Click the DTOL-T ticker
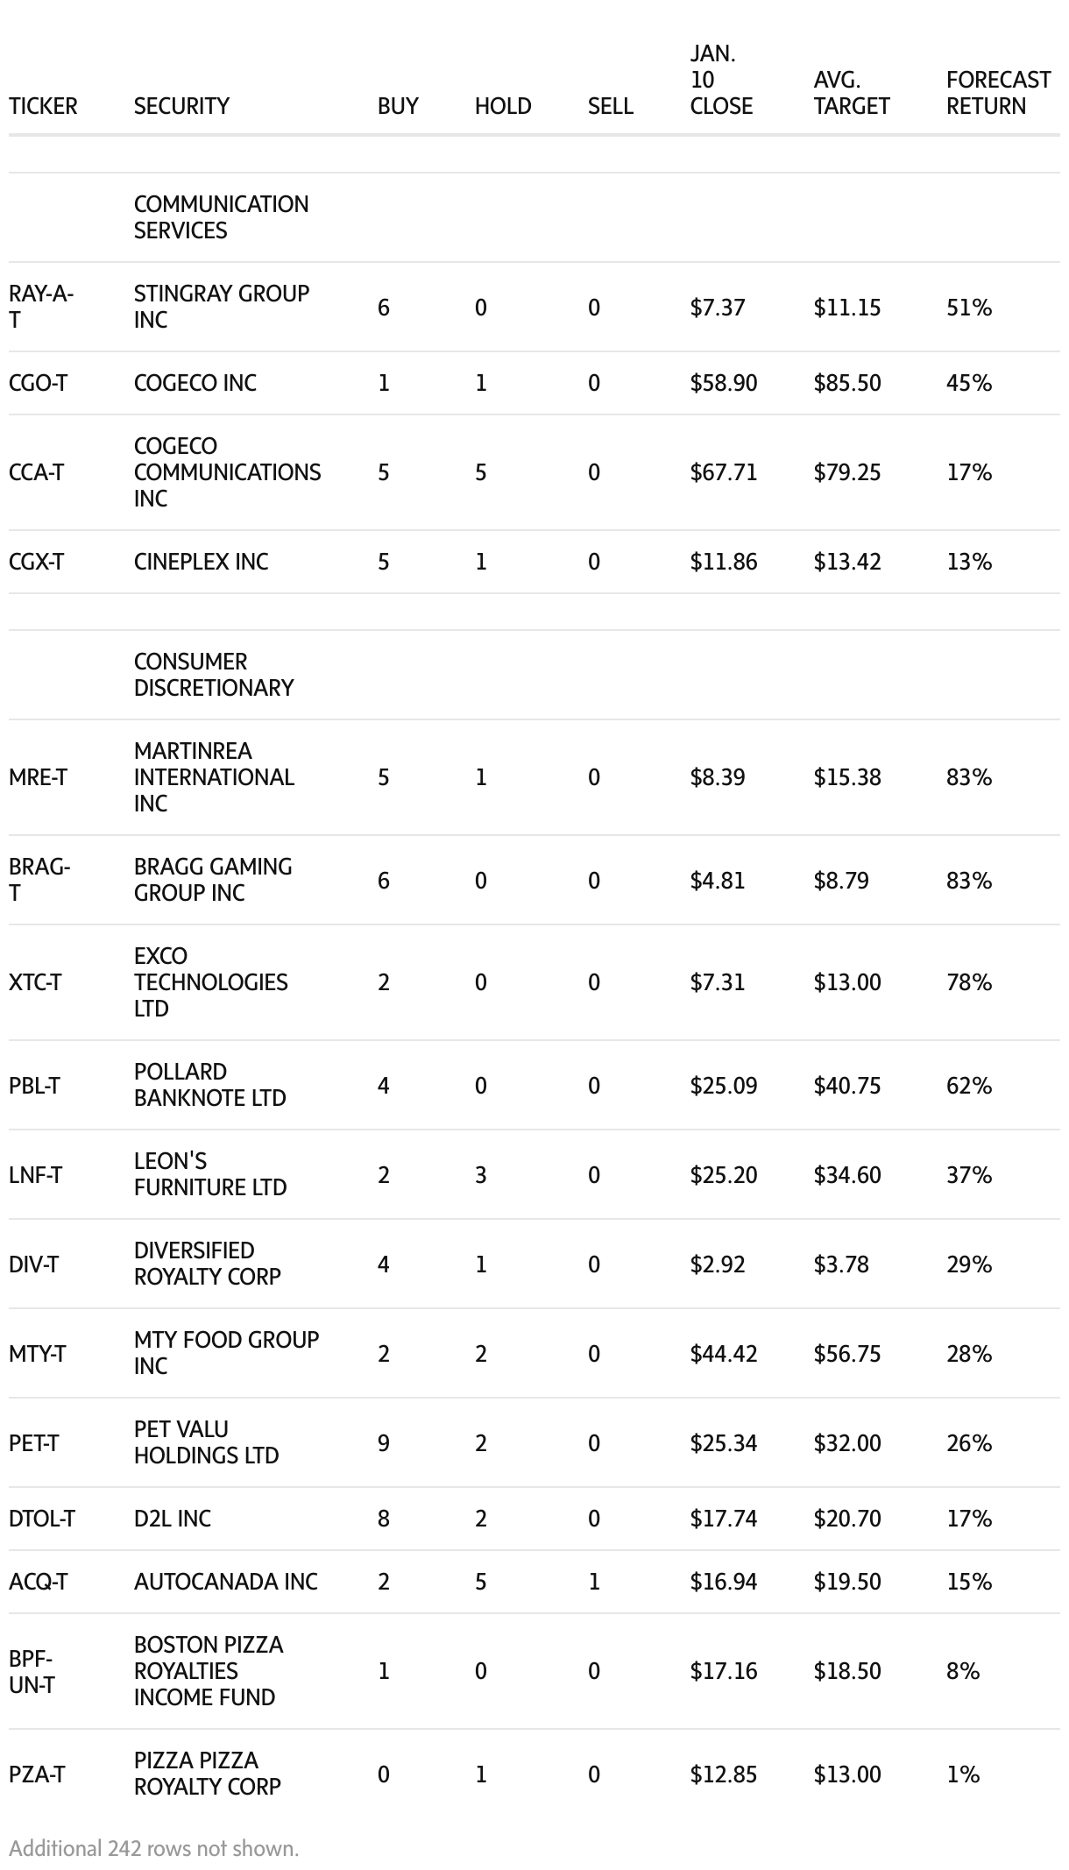 tap(42, 1519)
